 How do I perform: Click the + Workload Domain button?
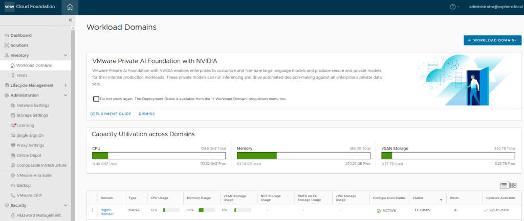click(x=492, y=40)
